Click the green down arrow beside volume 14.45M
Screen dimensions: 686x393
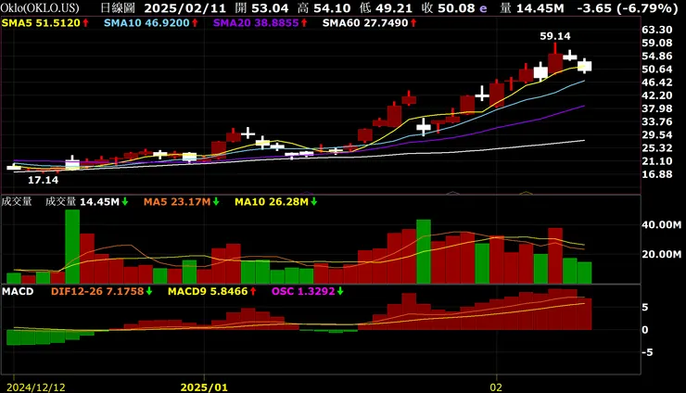pyautogui.click(x=125, y=202)
